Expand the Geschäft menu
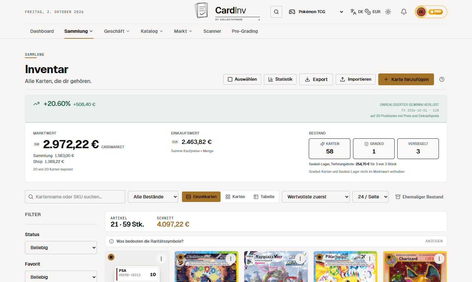Image resolution: width=472 pixels, height=282 pixels. [117, 31]
